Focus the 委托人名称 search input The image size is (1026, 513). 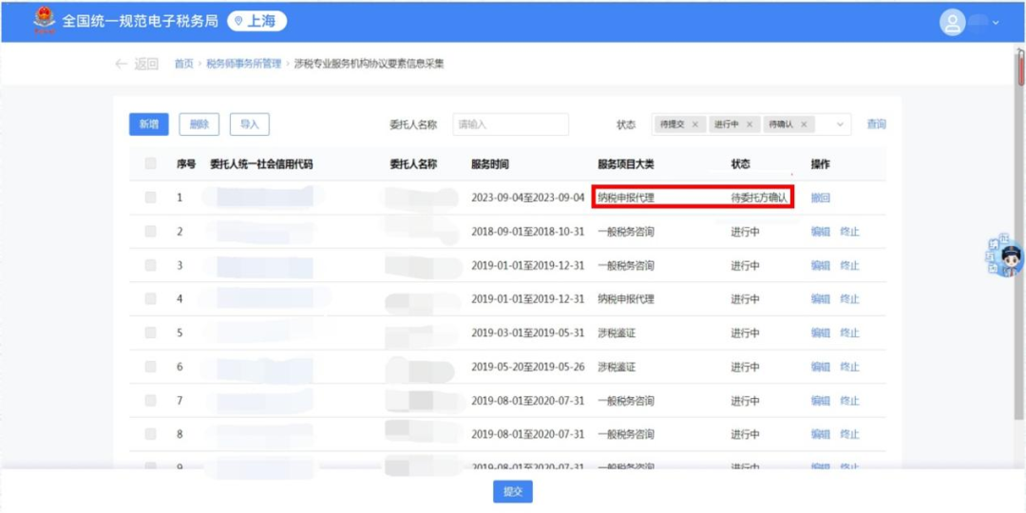(510, 124)
